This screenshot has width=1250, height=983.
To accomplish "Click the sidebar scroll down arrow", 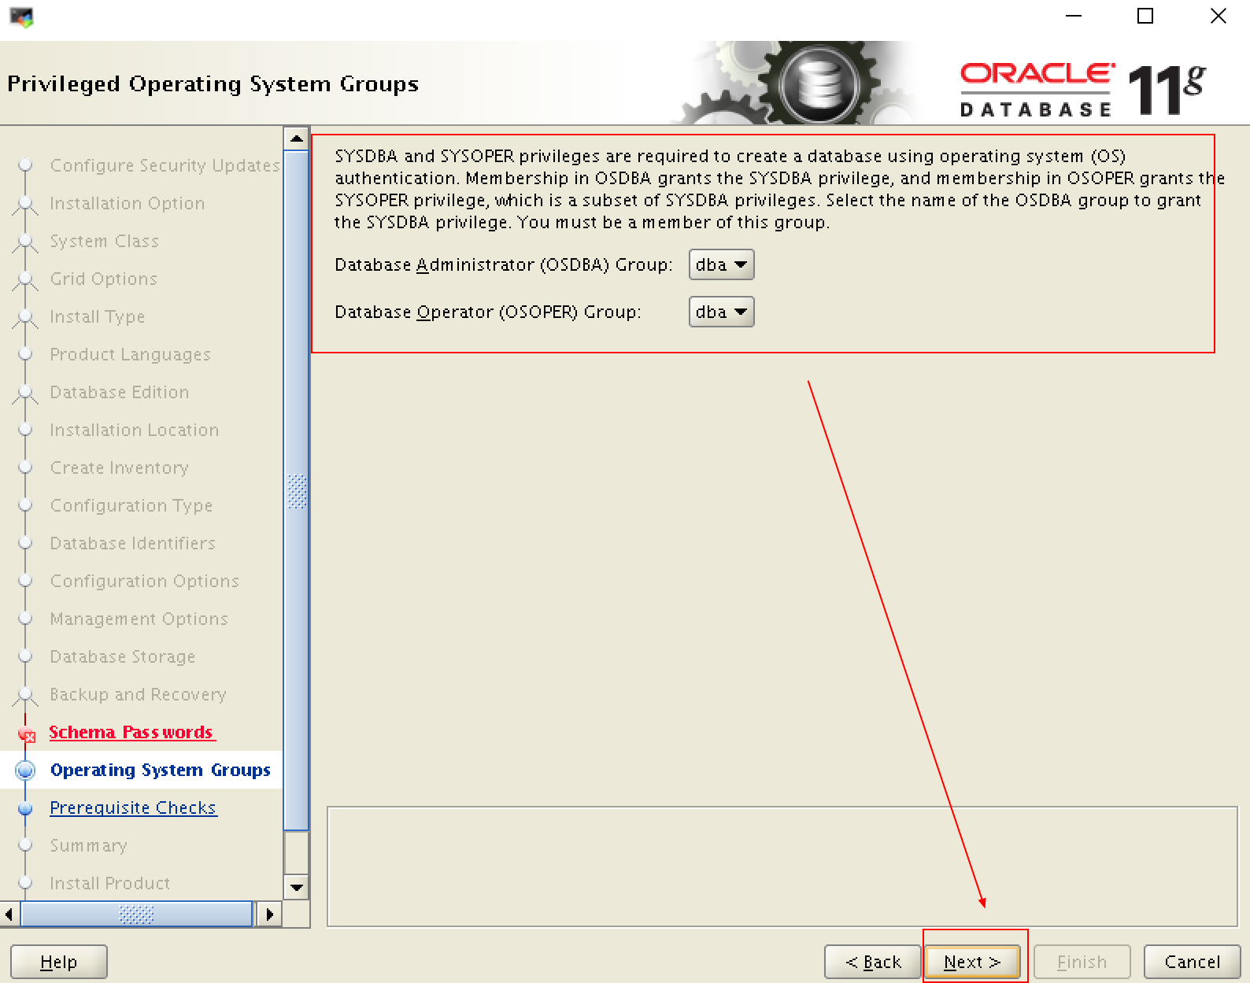I will pos(296,887).
